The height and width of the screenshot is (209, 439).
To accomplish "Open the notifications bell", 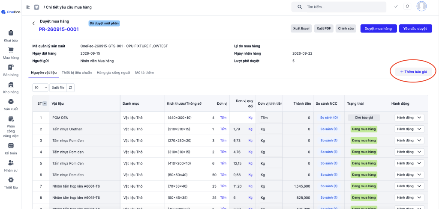I will tap(407, 6).
